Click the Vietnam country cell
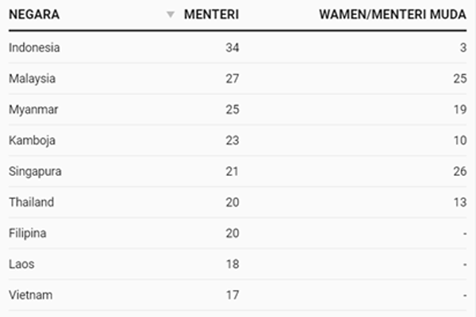Image resolution: width=476 pixels, height=317 pixels. coord(29,295)
